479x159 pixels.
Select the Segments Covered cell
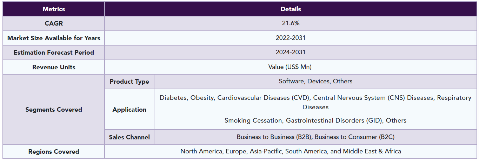coord(54,110)
